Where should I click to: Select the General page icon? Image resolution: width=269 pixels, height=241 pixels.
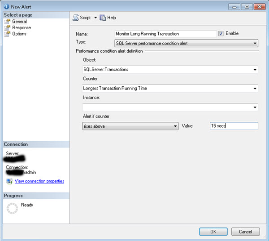pos(7,22)
